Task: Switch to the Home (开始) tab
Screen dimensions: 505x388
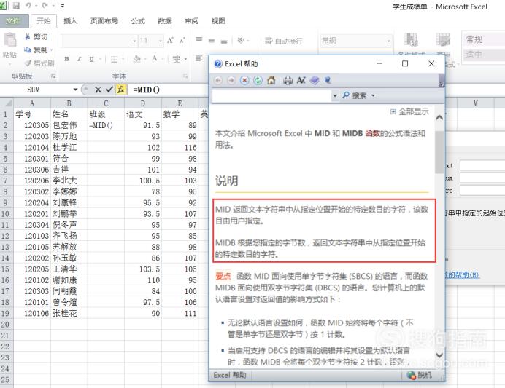Action: coord(44,21)
